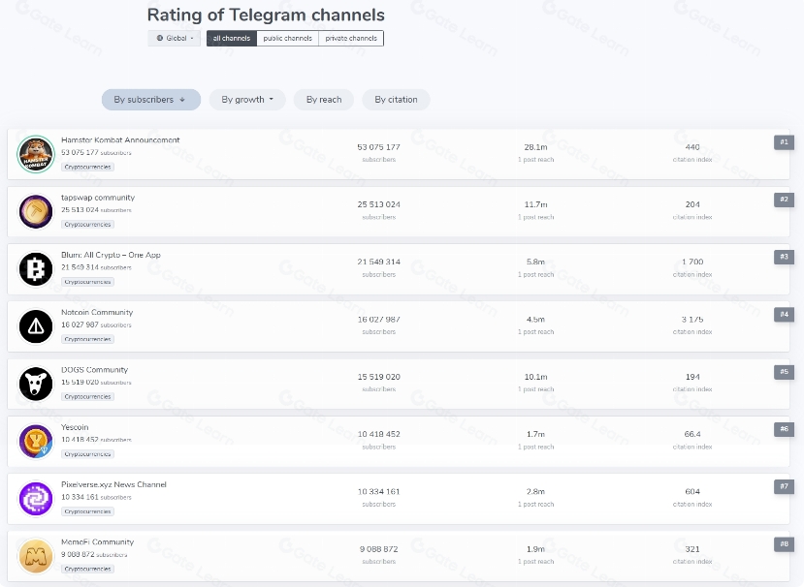The image size is (804, 587).
Task: Open DOGS Community channel link
Action: 94,369
